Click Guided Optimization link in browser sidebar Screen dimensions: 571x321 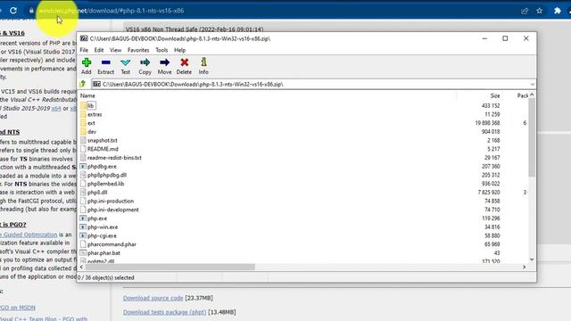[29, 235]
